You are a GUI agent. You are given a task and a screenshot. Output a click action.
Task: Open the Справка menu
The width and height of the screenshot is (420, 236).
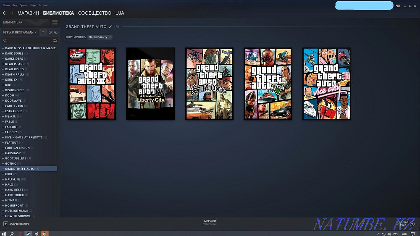point(44,5)
